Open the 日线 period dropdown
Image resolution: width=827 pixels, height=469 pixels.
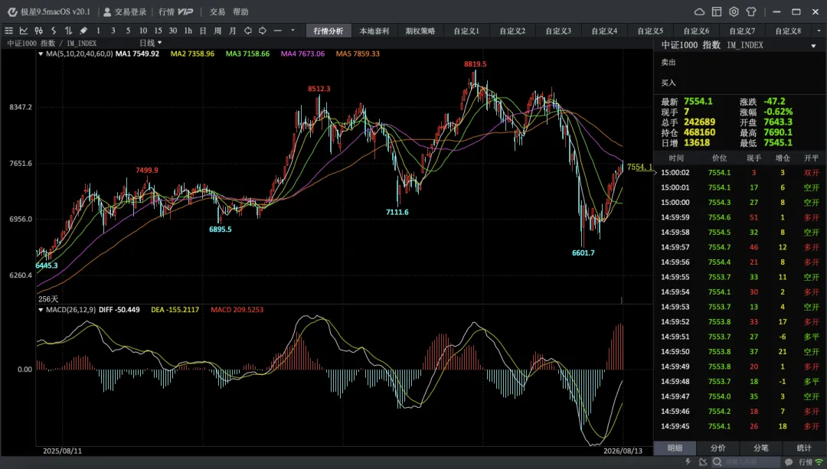150,43
